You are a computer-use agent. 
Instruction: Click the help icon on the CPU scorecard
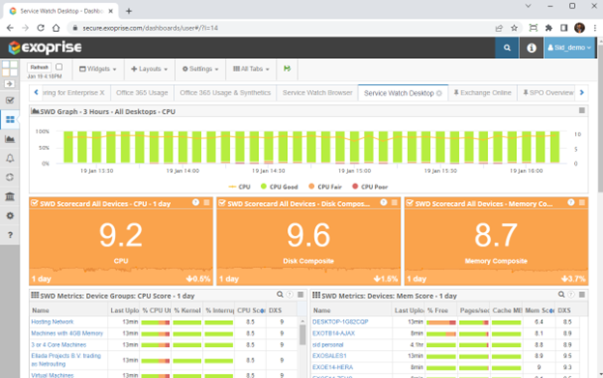(x=196, y=202)
